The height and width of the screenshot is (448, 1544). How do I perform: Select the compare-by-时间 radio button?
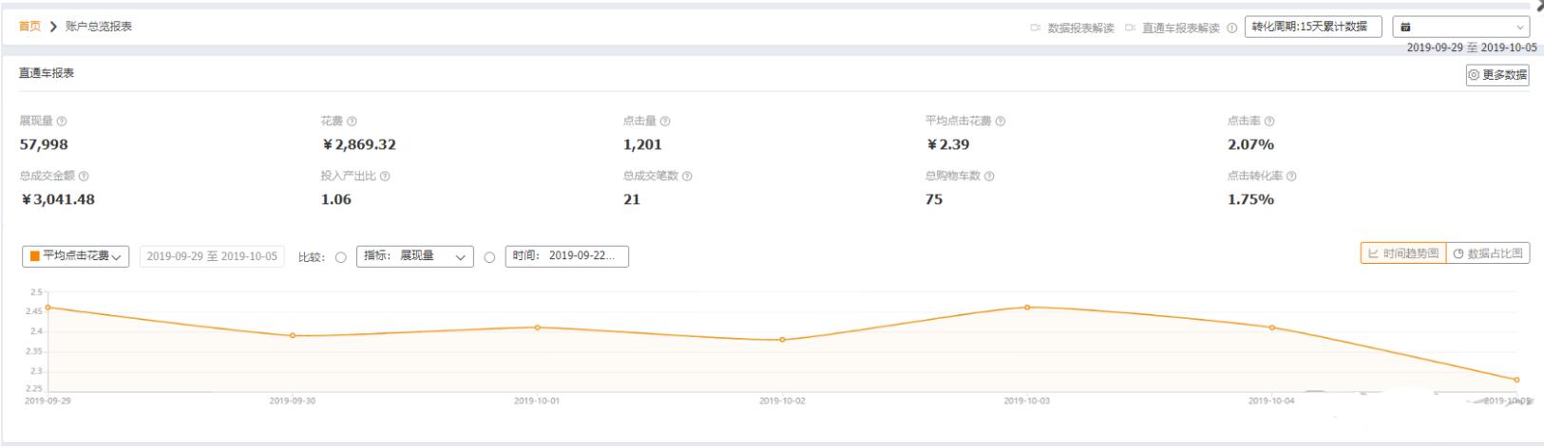point(489,257)
